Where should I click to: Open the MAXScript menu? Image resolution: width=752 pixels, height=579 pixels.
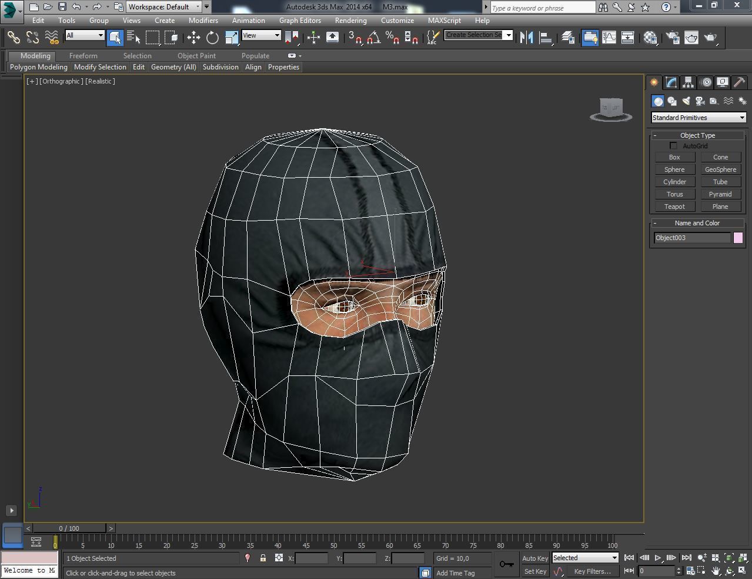point(444,20)
